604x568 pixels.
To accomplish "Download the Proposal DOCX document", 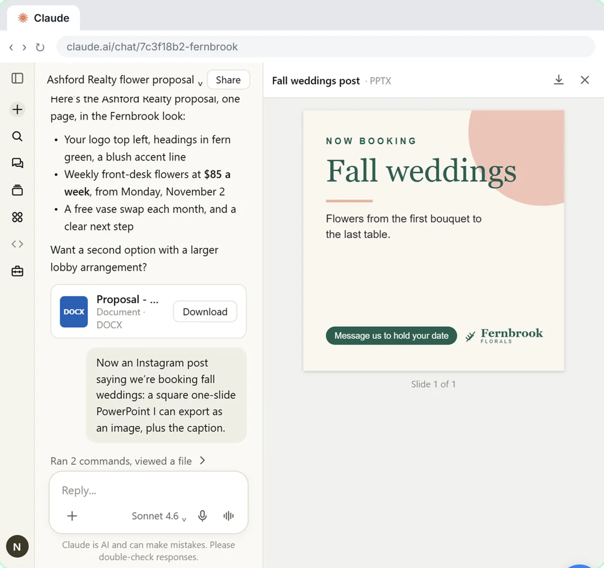I will 205,312.
